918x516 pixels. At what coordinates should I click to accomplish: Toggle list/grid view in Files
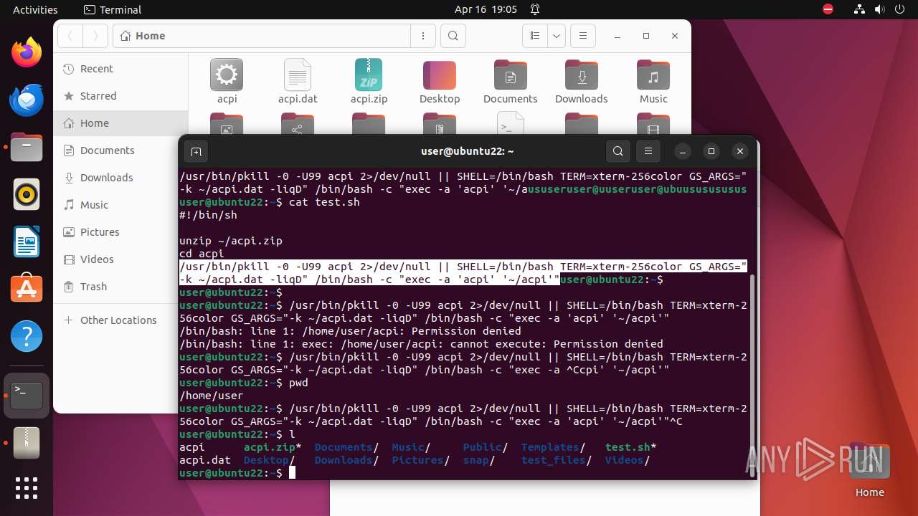click(x=535, y=36)
